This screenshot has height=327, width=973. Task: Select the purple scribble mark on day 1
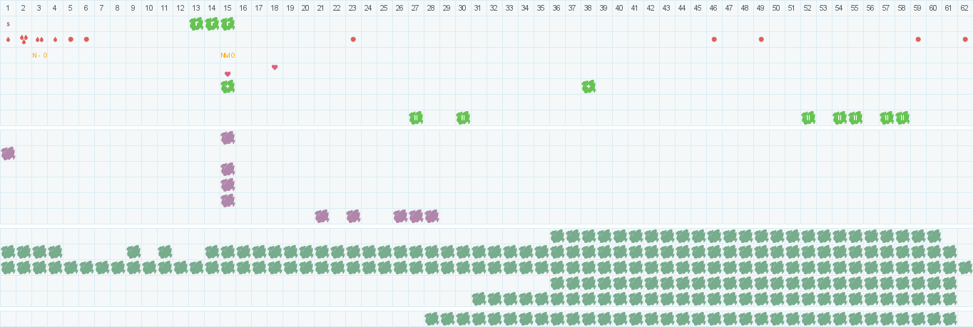pyautogui.click(x=8, y=153)
